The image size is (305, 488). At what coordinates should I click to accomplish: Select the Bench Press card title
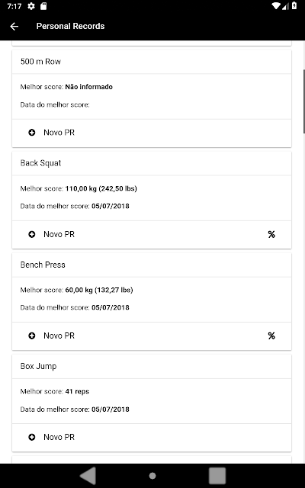click(43, 265)
